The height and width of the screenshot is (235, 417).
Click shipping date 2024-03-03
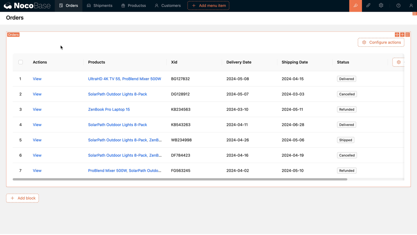pos(293,94)
